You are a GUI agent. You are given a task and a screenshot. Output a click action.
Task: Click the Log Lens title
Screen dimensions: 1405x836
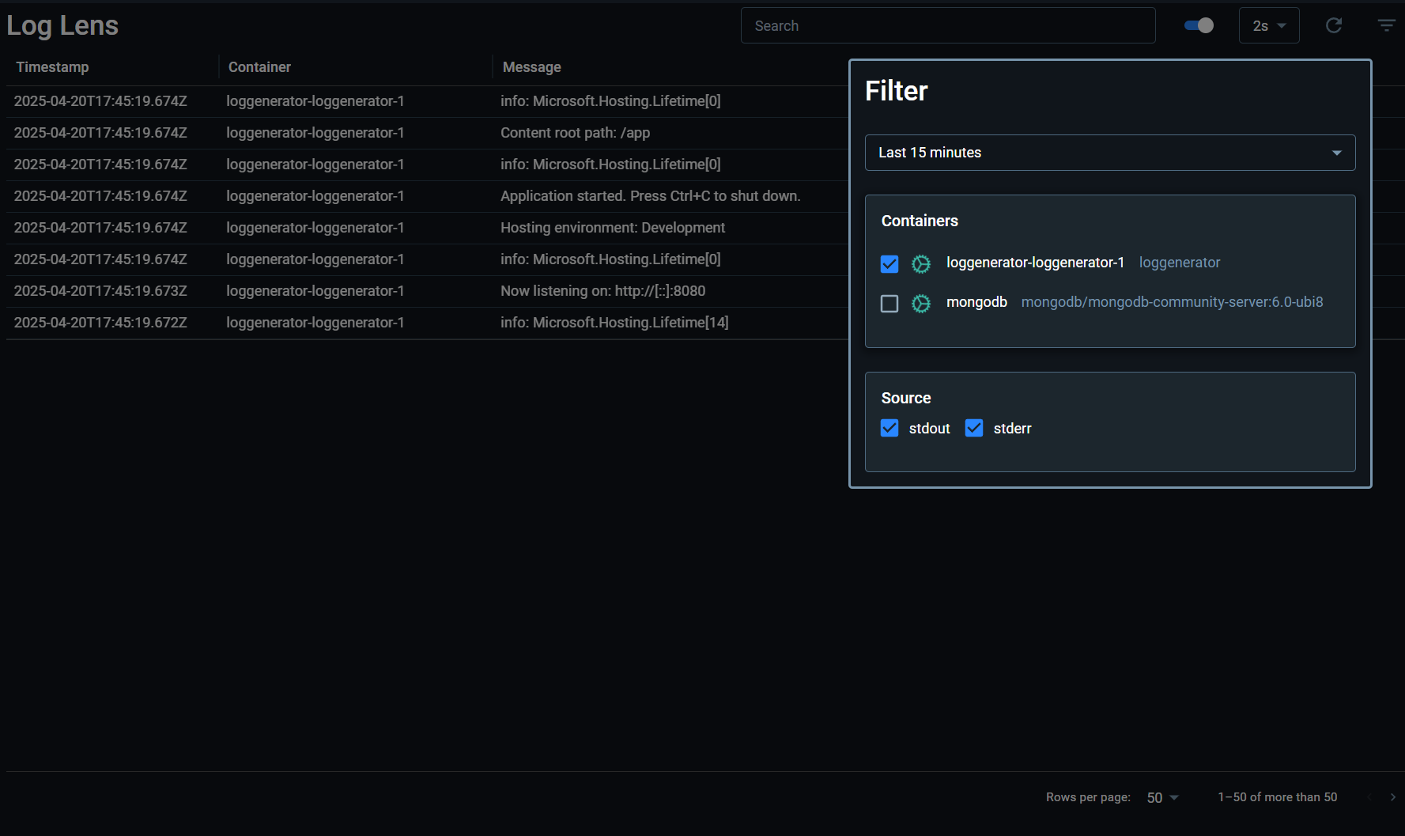tap(62, 25)
